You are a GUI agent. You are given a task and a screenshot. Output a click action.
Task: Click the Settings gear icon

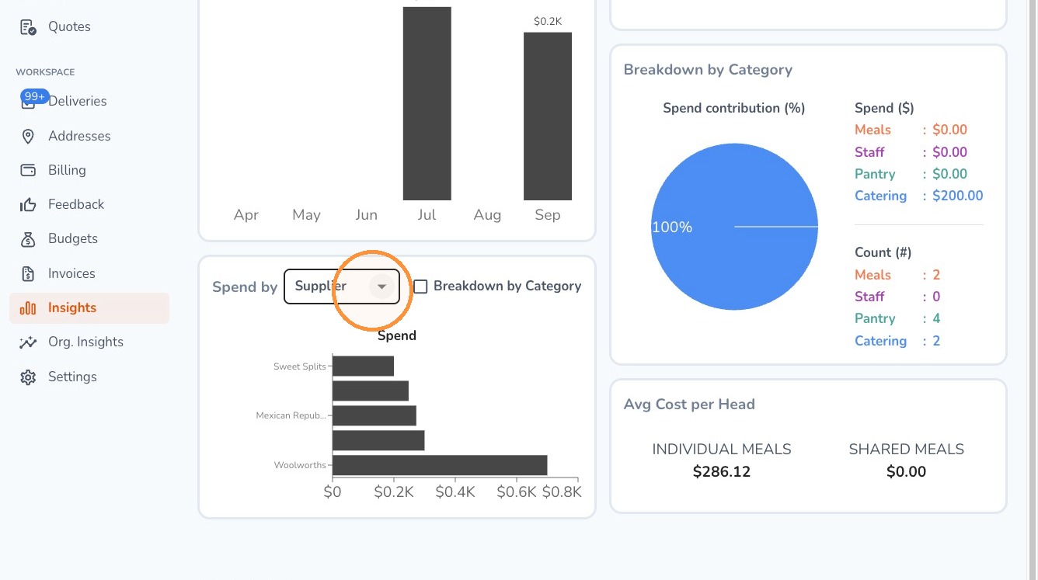click(28, 377)
